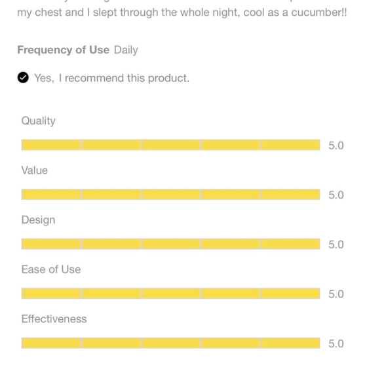This screenshot has height=367, width=367.
Task: Click the Quality rating bar
Action: pos(170,145)
